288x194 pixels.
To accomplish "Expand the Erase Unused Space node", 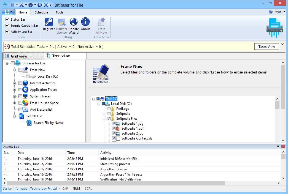I will 14,103.
